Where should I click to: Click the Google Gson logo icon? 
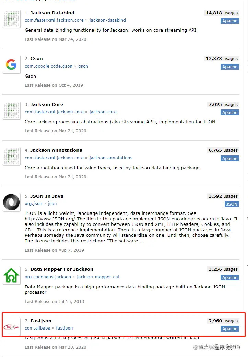tap(11, 65)
